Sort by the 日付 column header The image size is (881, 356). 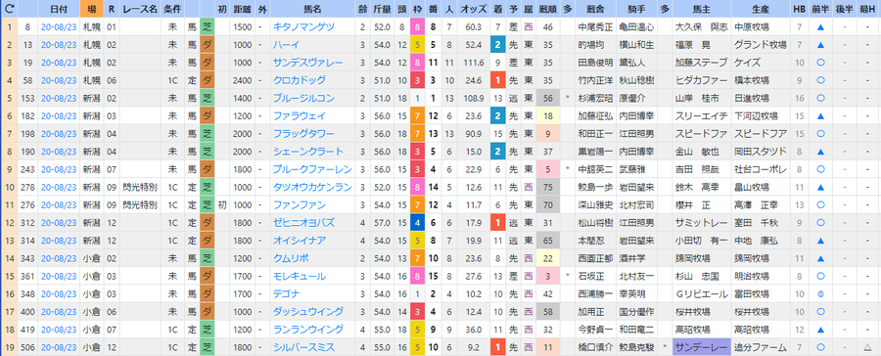[x=58, y=9]
